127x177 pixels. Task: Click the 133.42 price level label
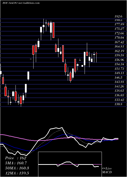(x=119, y=100)
